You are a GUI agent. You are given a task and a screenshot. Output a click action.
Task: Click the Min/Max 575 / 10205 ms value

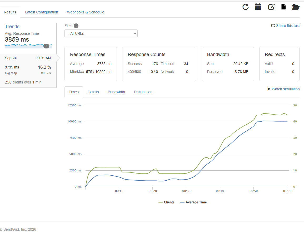[99, 72]
